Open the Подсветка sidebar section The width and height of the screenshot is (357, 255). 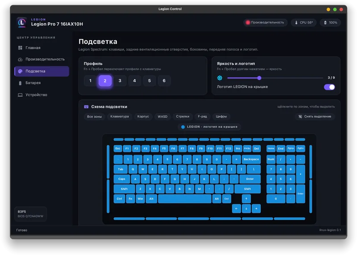[x=42, y=71]
